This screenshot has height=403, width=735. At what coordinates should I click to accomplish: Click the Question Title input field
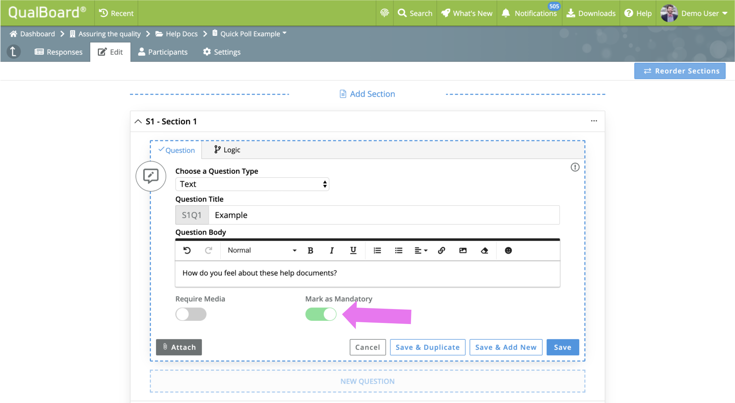click(x=384, y=215)
